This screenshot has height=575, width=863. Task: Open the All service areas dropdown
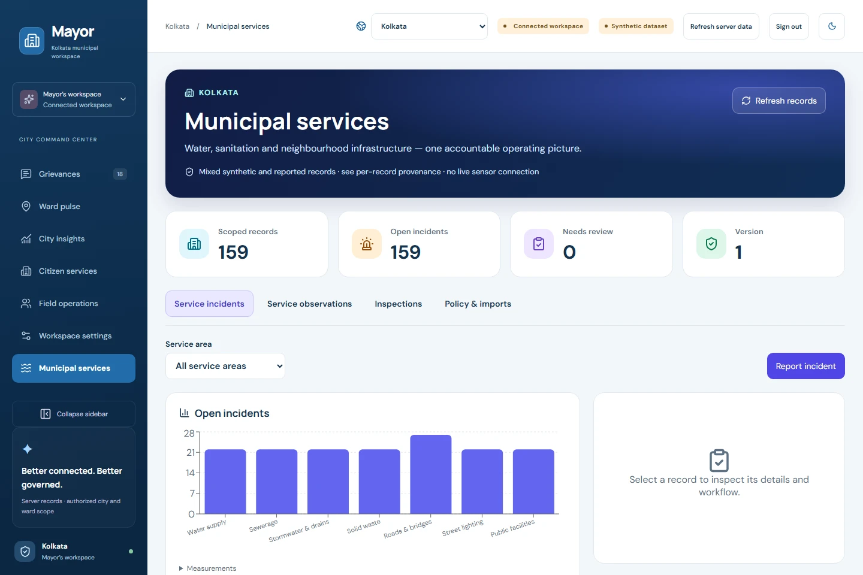click(x=225, y=366)
